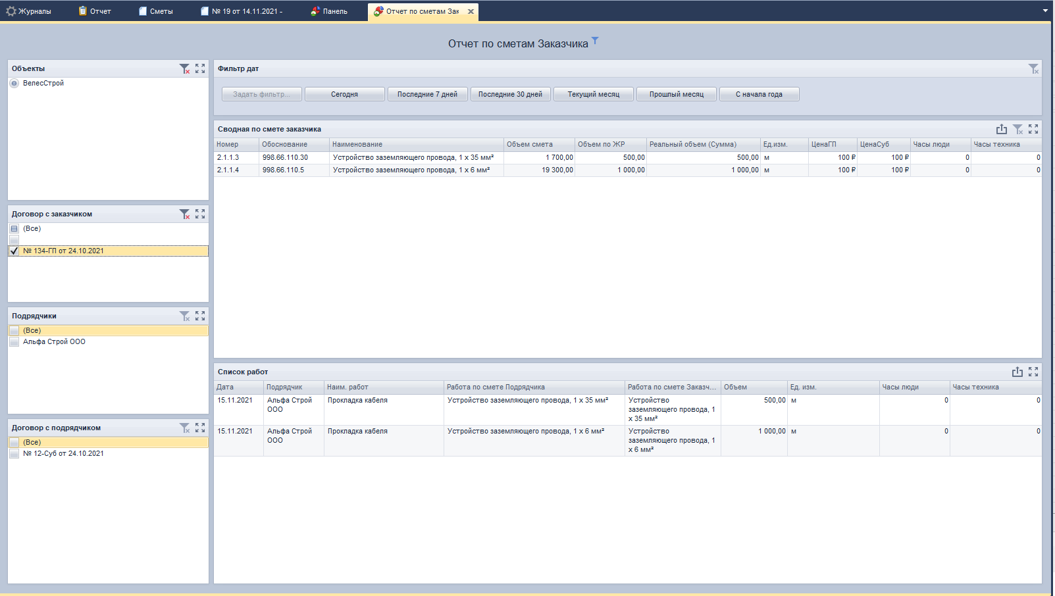Clear filter in Договор с заказчиком panel

tap(184, 214)
